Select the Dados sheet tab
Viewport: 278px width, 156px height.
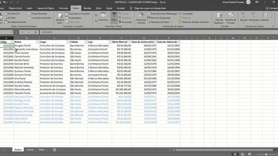18,150
